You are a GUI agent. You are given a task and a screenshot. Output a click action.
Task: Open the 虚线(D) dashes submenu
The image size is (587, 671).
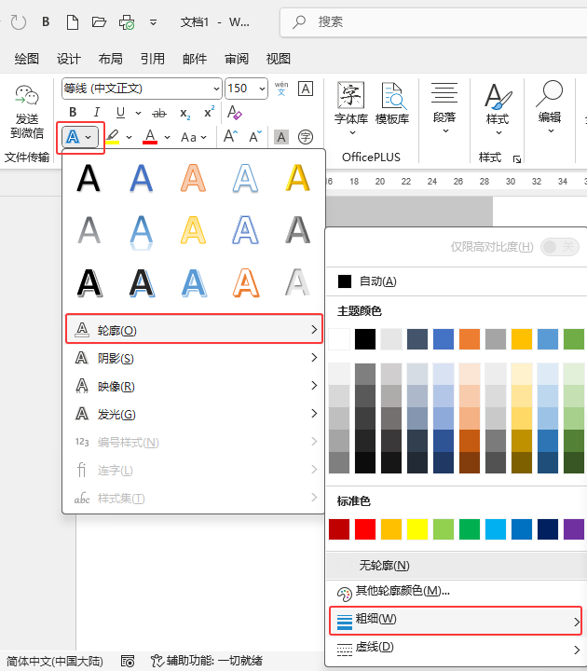pos(456,649)
